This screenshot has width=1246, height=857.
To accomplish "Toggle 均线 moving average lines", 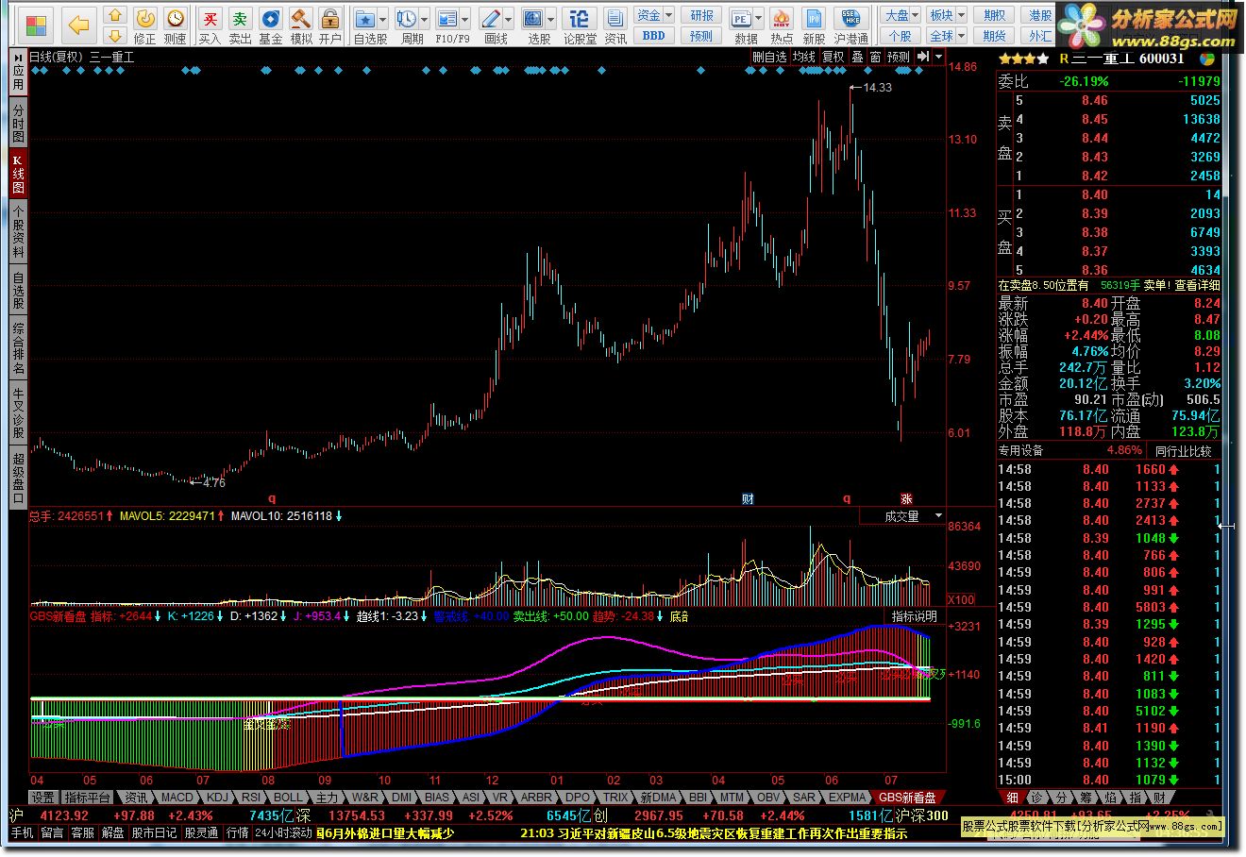I will click(x=803, y=57).
